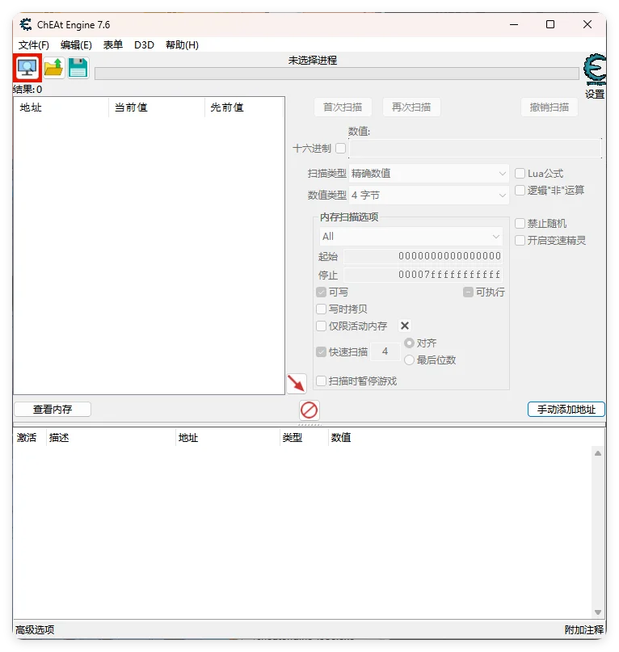Click the 激活 column header in the address table
The height and width of the screenshot is (652, 619).
click(29, 437)
